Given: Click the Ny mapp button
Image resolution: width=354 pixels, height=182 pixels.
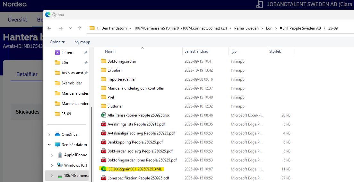Looking at the screenshot, I should (x=82, y=42).
